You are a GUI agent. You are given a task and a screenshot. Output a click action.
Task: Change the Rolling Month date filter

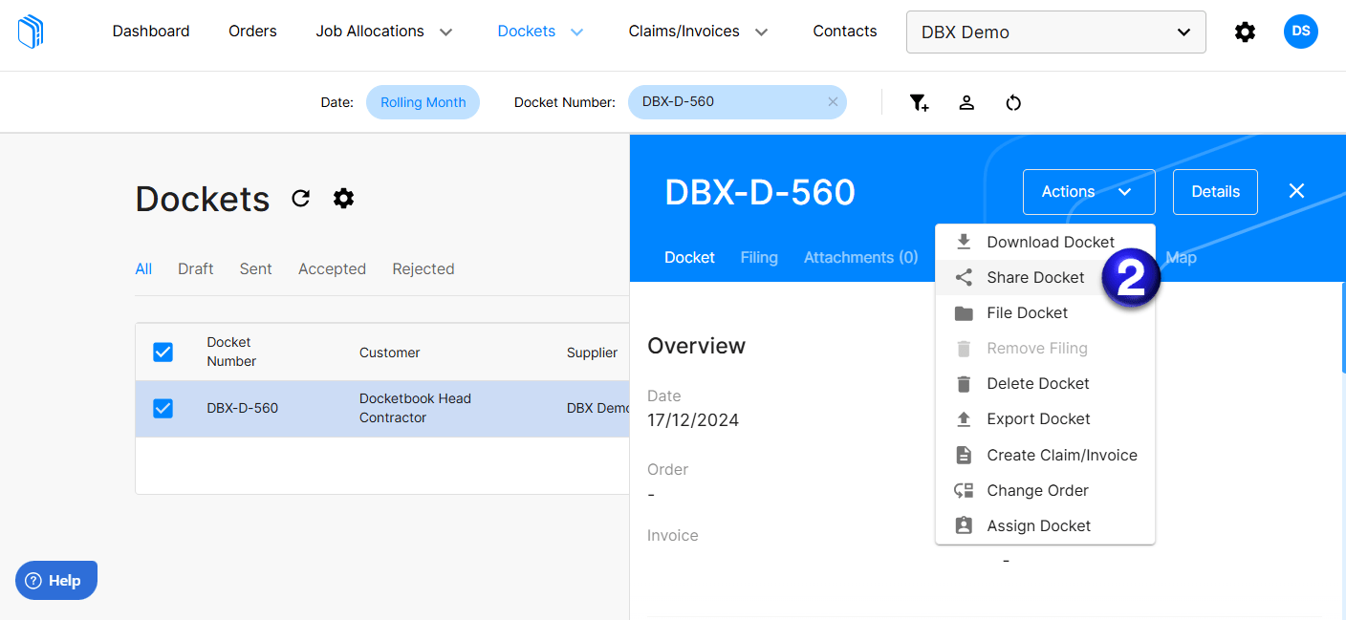(x=423, y=101)
